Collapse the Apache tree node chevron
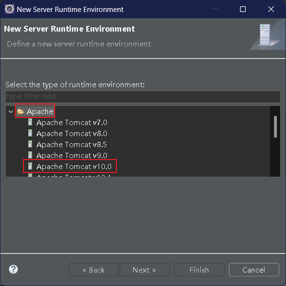Screen dimensions: 286x286 click(11, 112)
